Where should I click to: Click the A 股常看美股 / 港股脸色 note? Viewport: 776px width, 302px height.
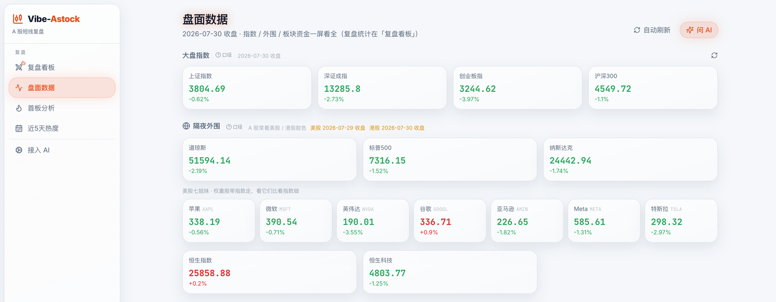[x=277, y=128]
